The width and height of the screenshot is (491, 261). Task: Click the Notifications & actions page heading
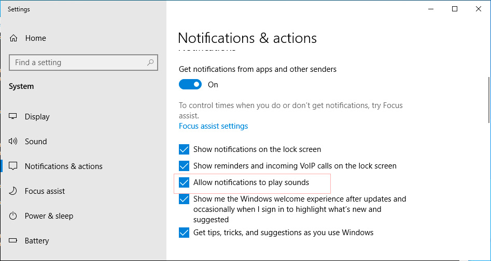[x=247, y=38]
